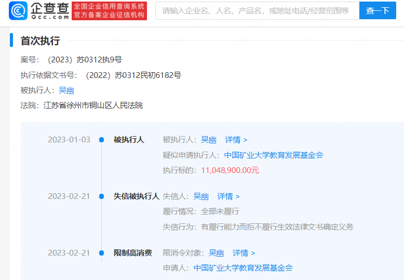This screenshot has width=404, height=280.
Task: Click the bold 失信被执行人 timeline label
Action: pos(137,196)
